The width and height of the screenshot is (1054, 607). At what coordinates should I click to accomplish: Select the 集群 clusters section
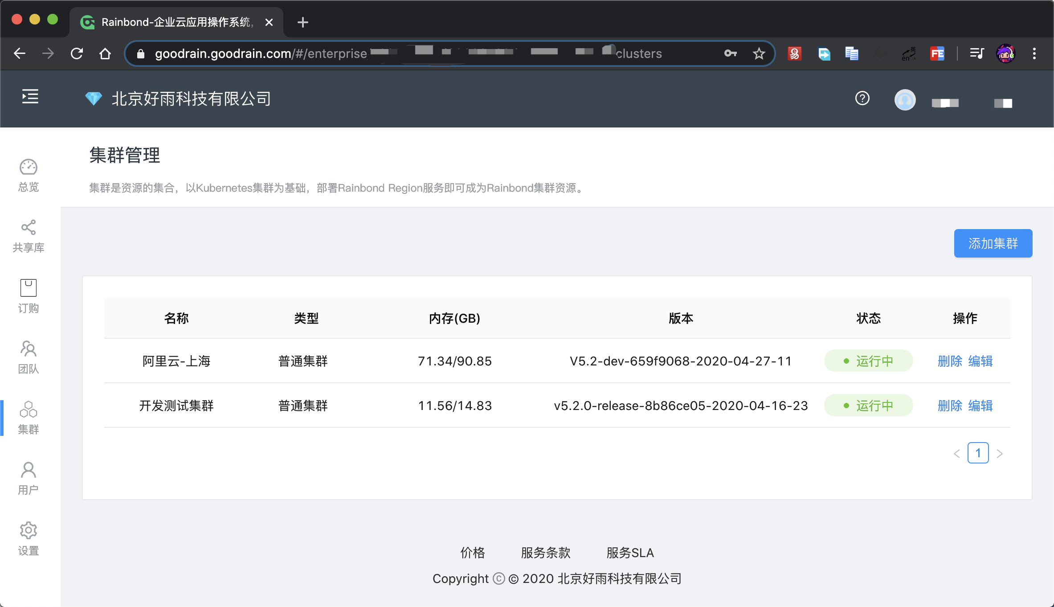point(29,418)
